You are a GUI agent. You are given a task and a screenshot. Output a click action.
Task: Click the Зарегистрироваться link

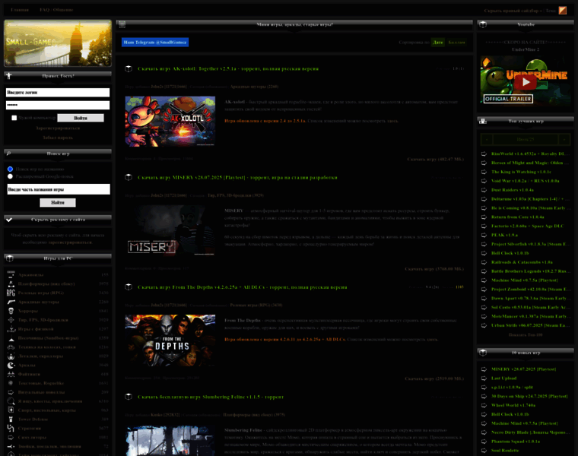tap(58, 128)
